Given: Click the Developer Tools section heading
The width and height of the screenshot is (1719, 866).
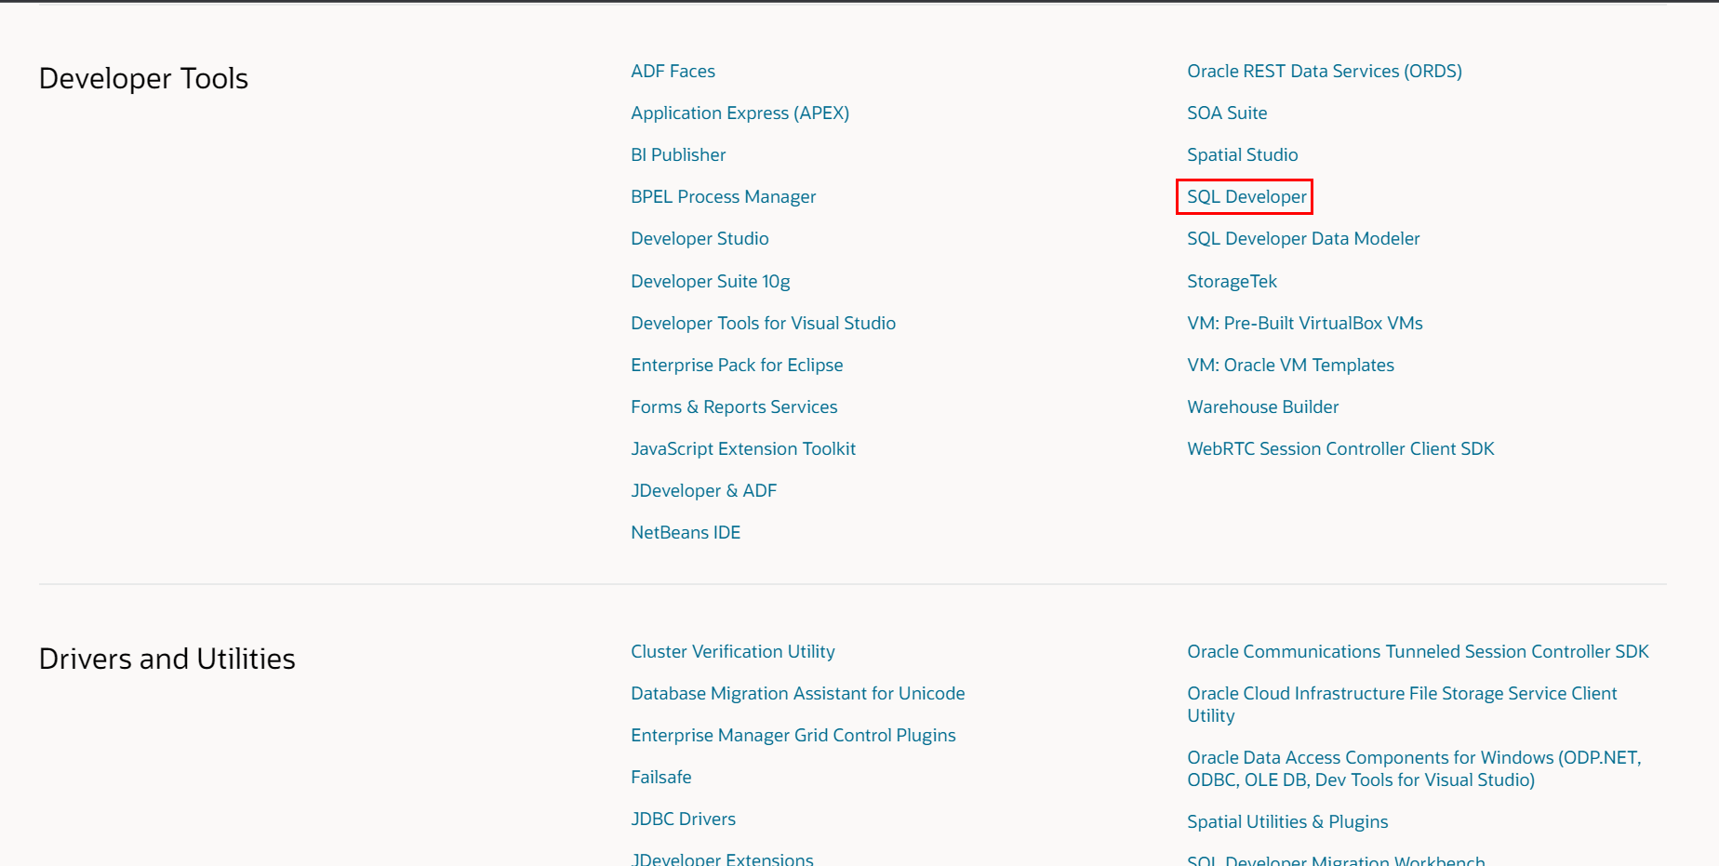Looking at the screenshot, I should coord(143,79).
